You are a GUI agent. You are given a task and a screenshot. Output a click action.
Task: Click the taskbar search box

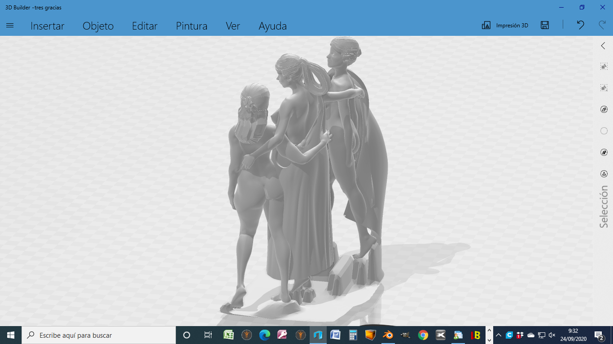point(99,335)
